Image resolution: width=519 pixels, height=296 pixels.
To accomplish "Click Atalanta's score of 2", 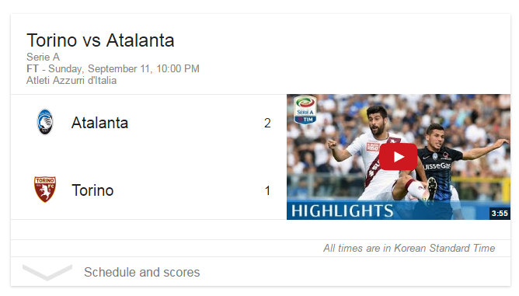I will click(267, 124).
